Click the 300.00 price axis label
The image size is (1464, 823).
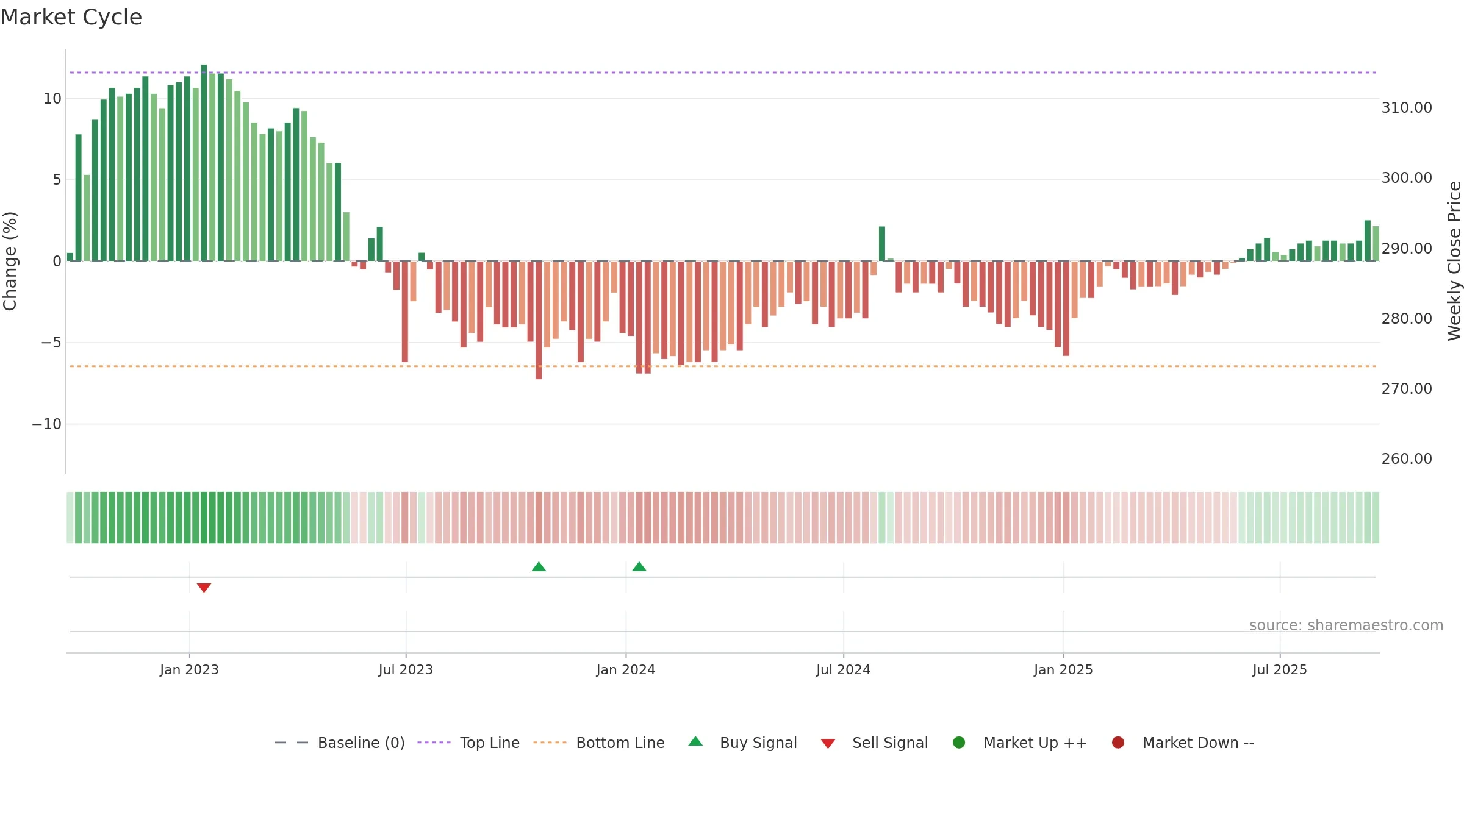pos(1407,178)
